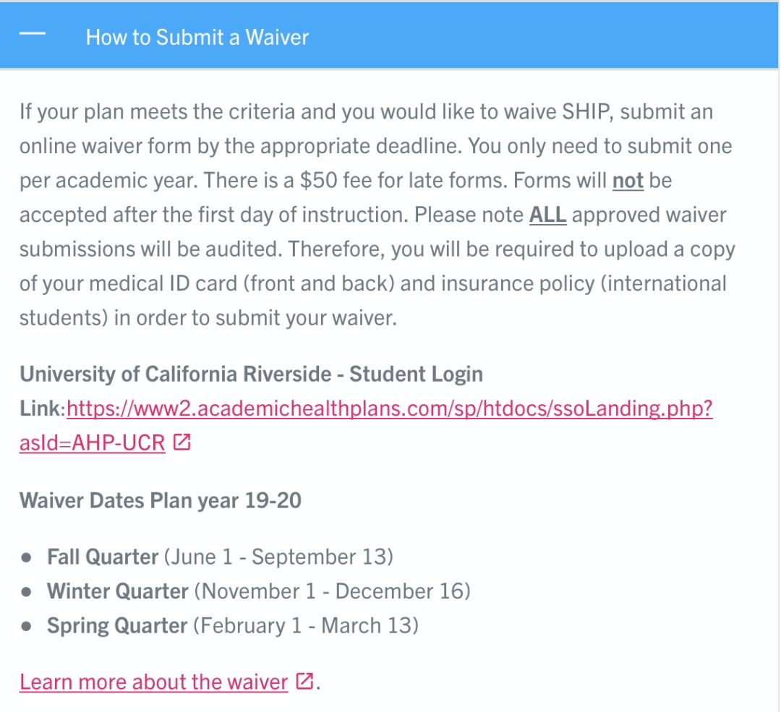
Task: Click the "asId=AHP-UCR" portion of the link
Action: click(92, 442)
